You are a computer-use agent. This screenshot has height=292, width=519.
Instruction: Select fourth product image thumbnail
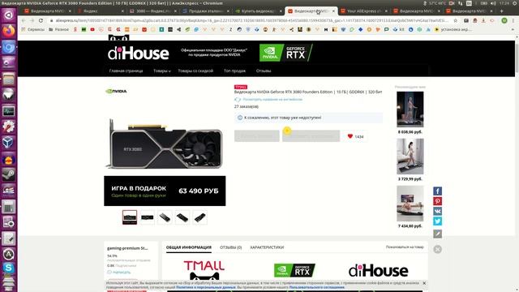(182, 217)
